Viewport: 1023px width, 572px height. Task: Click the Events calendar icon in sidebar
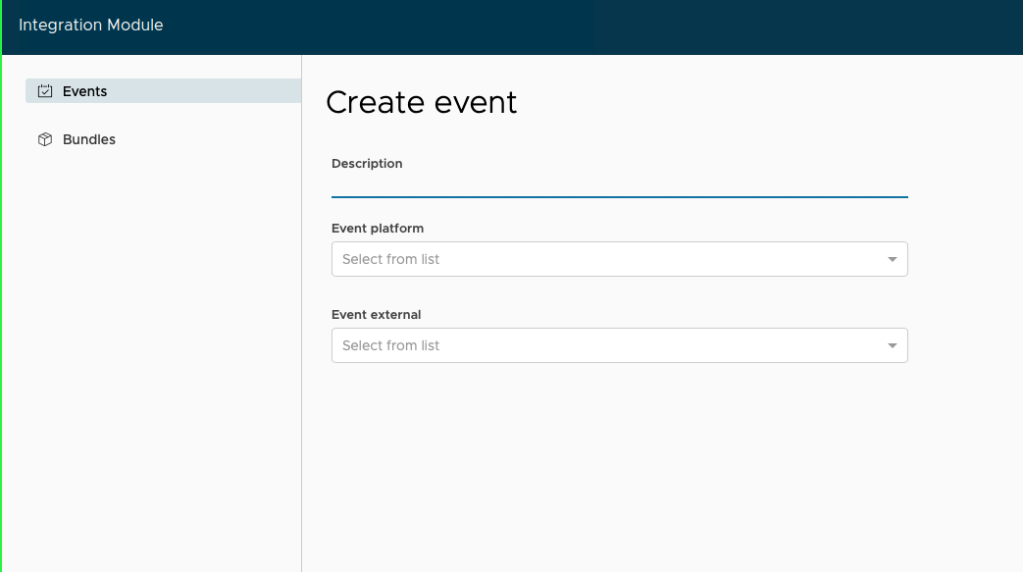tap(44, 91)
